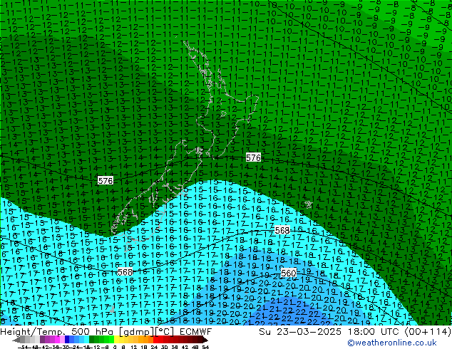This screenshot has width=452, height=349.
Task: Click the 'Su 23-03-2025' forecast date
Action: tap(300, 332)
